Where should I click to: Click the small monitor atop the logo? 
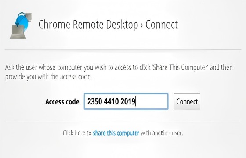29,17
